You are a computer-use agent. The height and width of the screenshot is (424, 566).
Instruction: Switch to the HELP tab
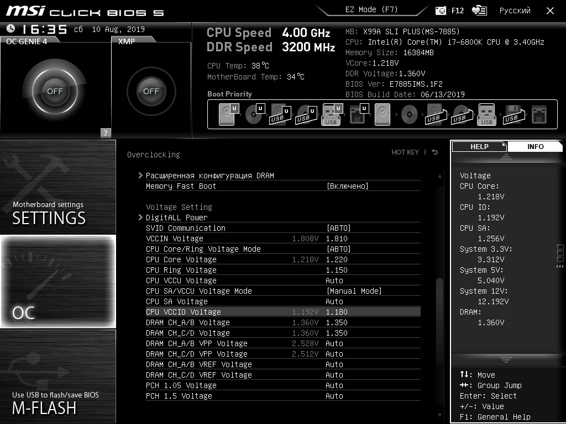pyautogui.click(x=479, y=146)
